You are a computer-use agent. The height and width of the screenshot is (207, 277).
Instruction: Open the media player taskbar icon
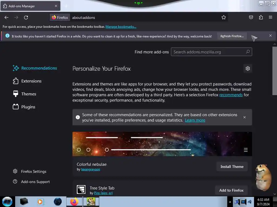click(40, 202)
